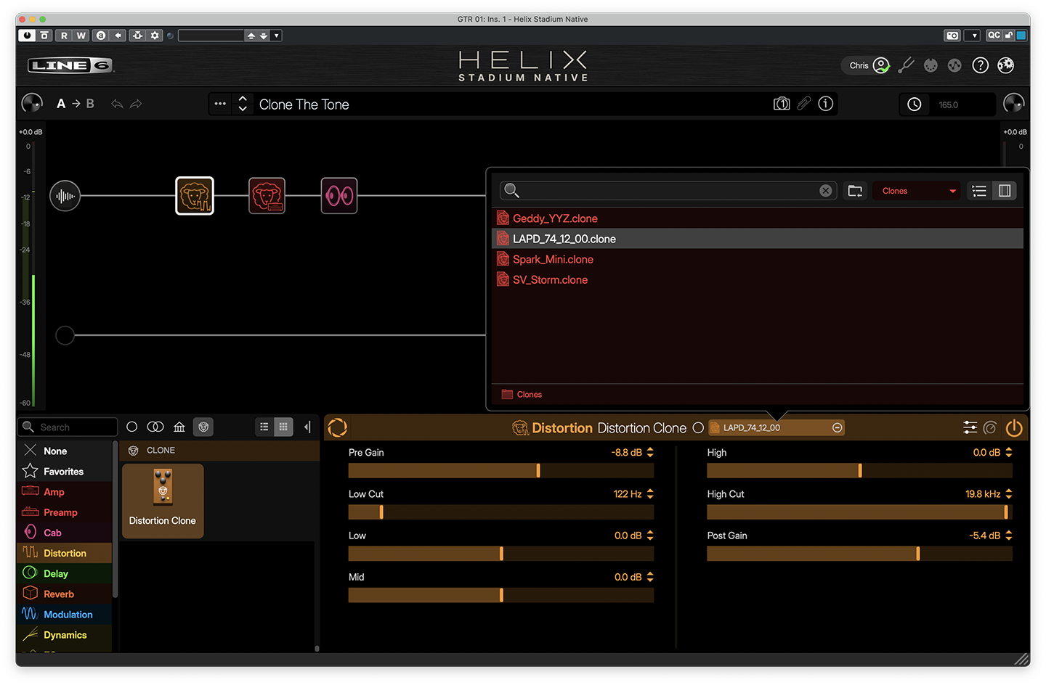Adjust Low Cut value stepper arrows

point(650,493)
